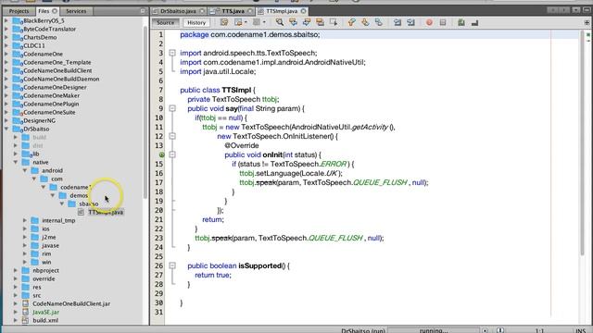Close the TTSImpl.java editor tab
The width and height of the screenshot is (593, 333).
[x=303, y=11]
